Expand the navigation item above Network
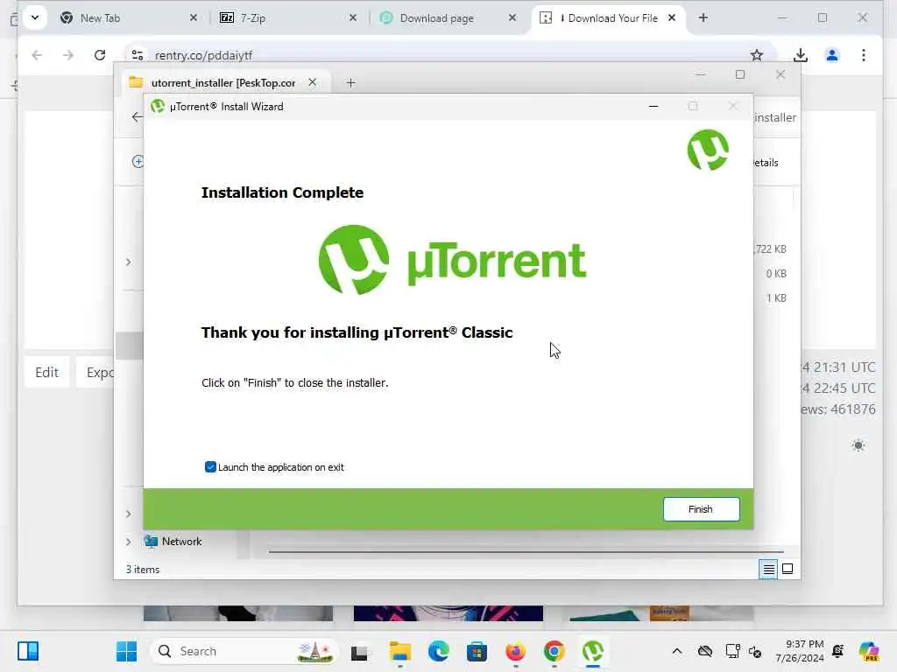 tap(128, 514)
